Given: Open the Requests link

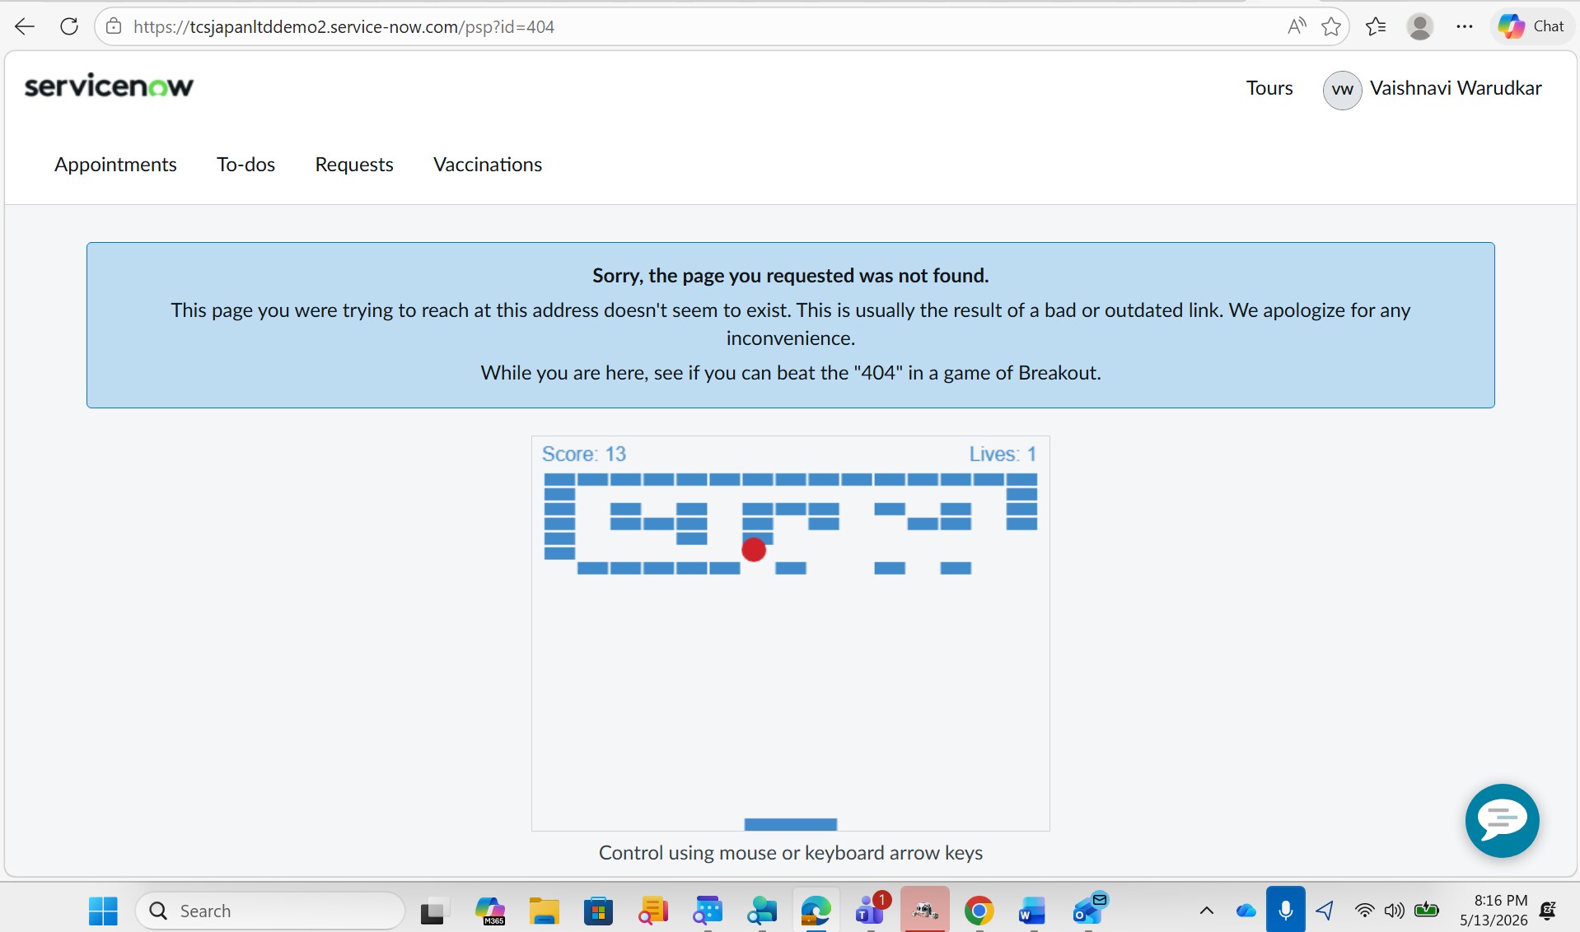Looking at the screenshot, I should pos(354,165).
